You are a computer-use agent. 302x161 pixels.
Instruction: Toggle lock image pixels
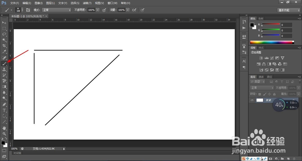[265, 94]
